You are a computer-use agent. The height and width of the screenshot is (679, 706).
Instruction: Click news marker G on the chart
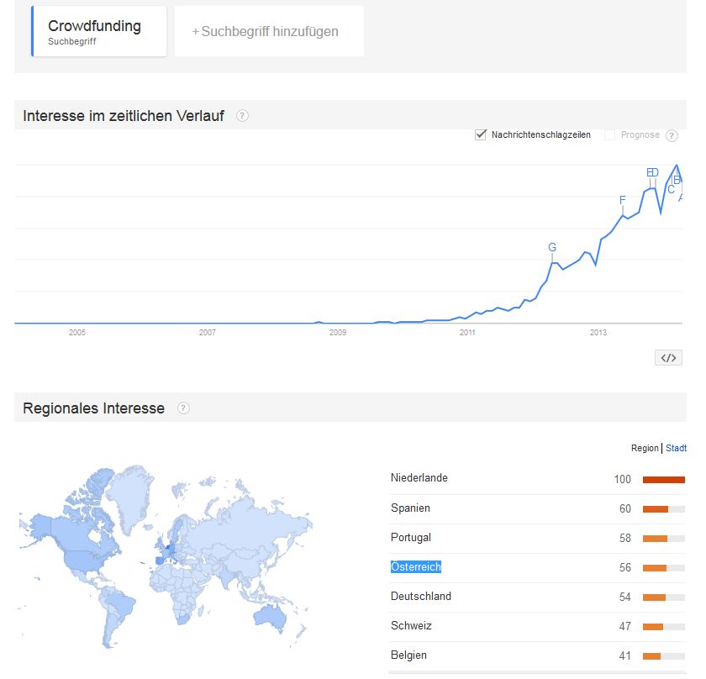click(552, 247)
